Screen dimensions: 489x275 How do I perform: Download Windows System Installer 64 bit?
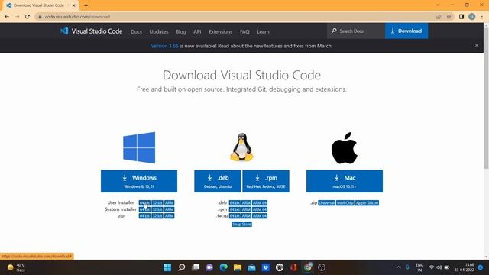pyautogui.click(x=144, y=209)
